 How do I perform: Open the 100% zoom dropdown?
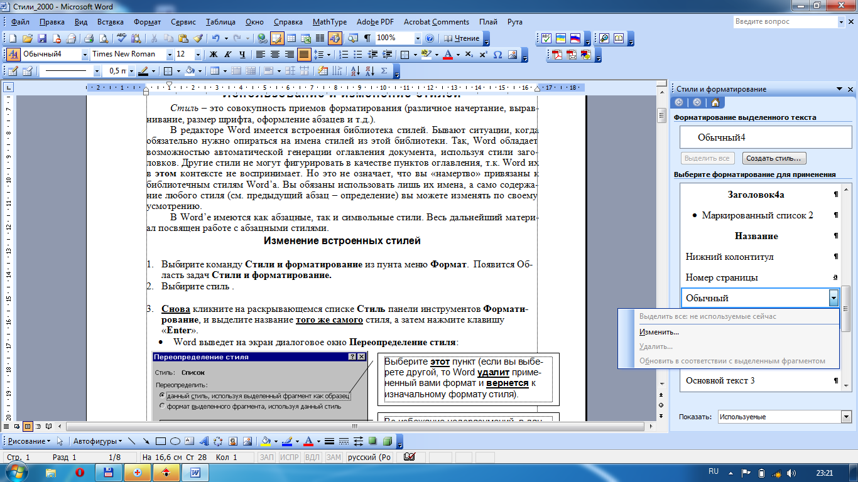click(416, 38)
